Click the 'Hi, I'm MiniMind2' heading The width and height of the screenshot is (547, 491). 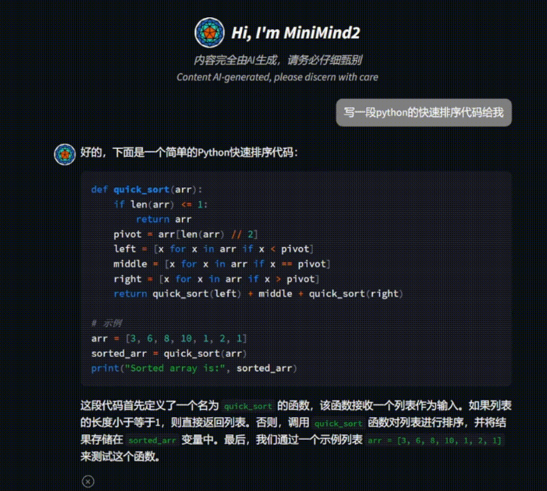(x=295, y=33)
